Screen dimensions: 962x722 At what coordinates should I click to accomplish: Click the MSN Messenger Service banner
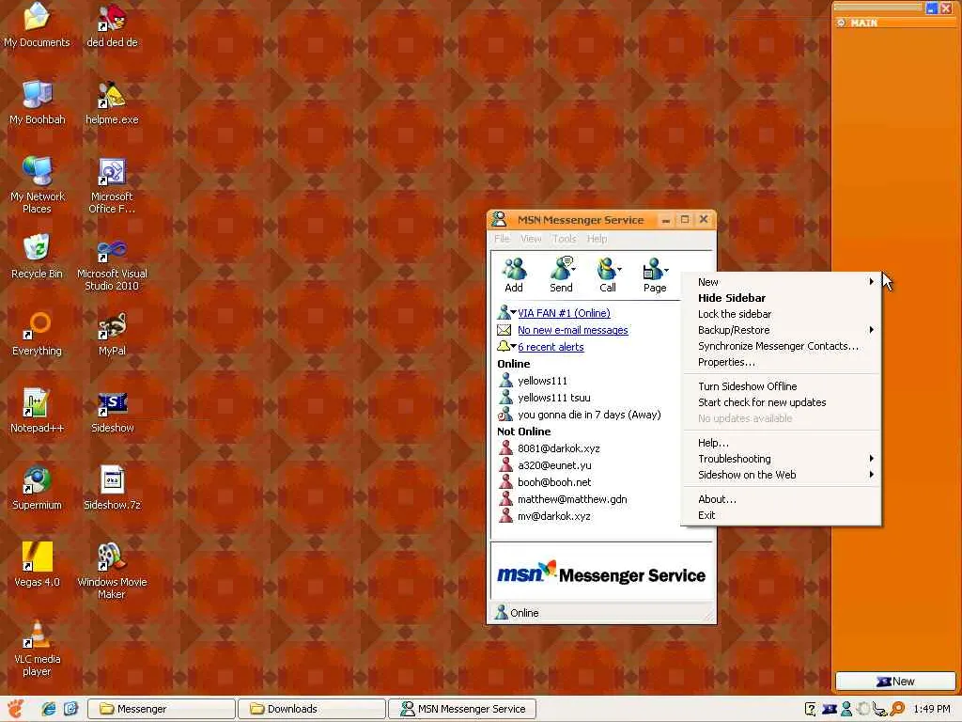pos(600,573)
